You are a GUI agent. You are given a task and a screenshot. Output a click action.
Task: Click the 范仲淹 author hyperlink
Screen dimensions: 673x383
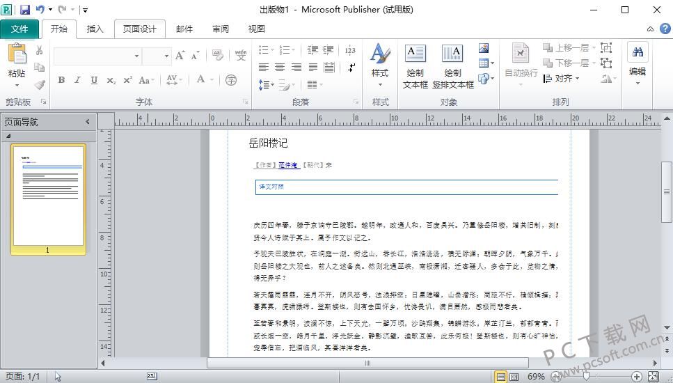coord(288,165)
